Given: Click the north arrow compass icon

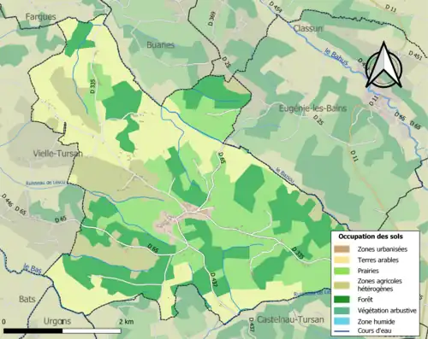Looking at the screenshot, I should tap(383, 66).
